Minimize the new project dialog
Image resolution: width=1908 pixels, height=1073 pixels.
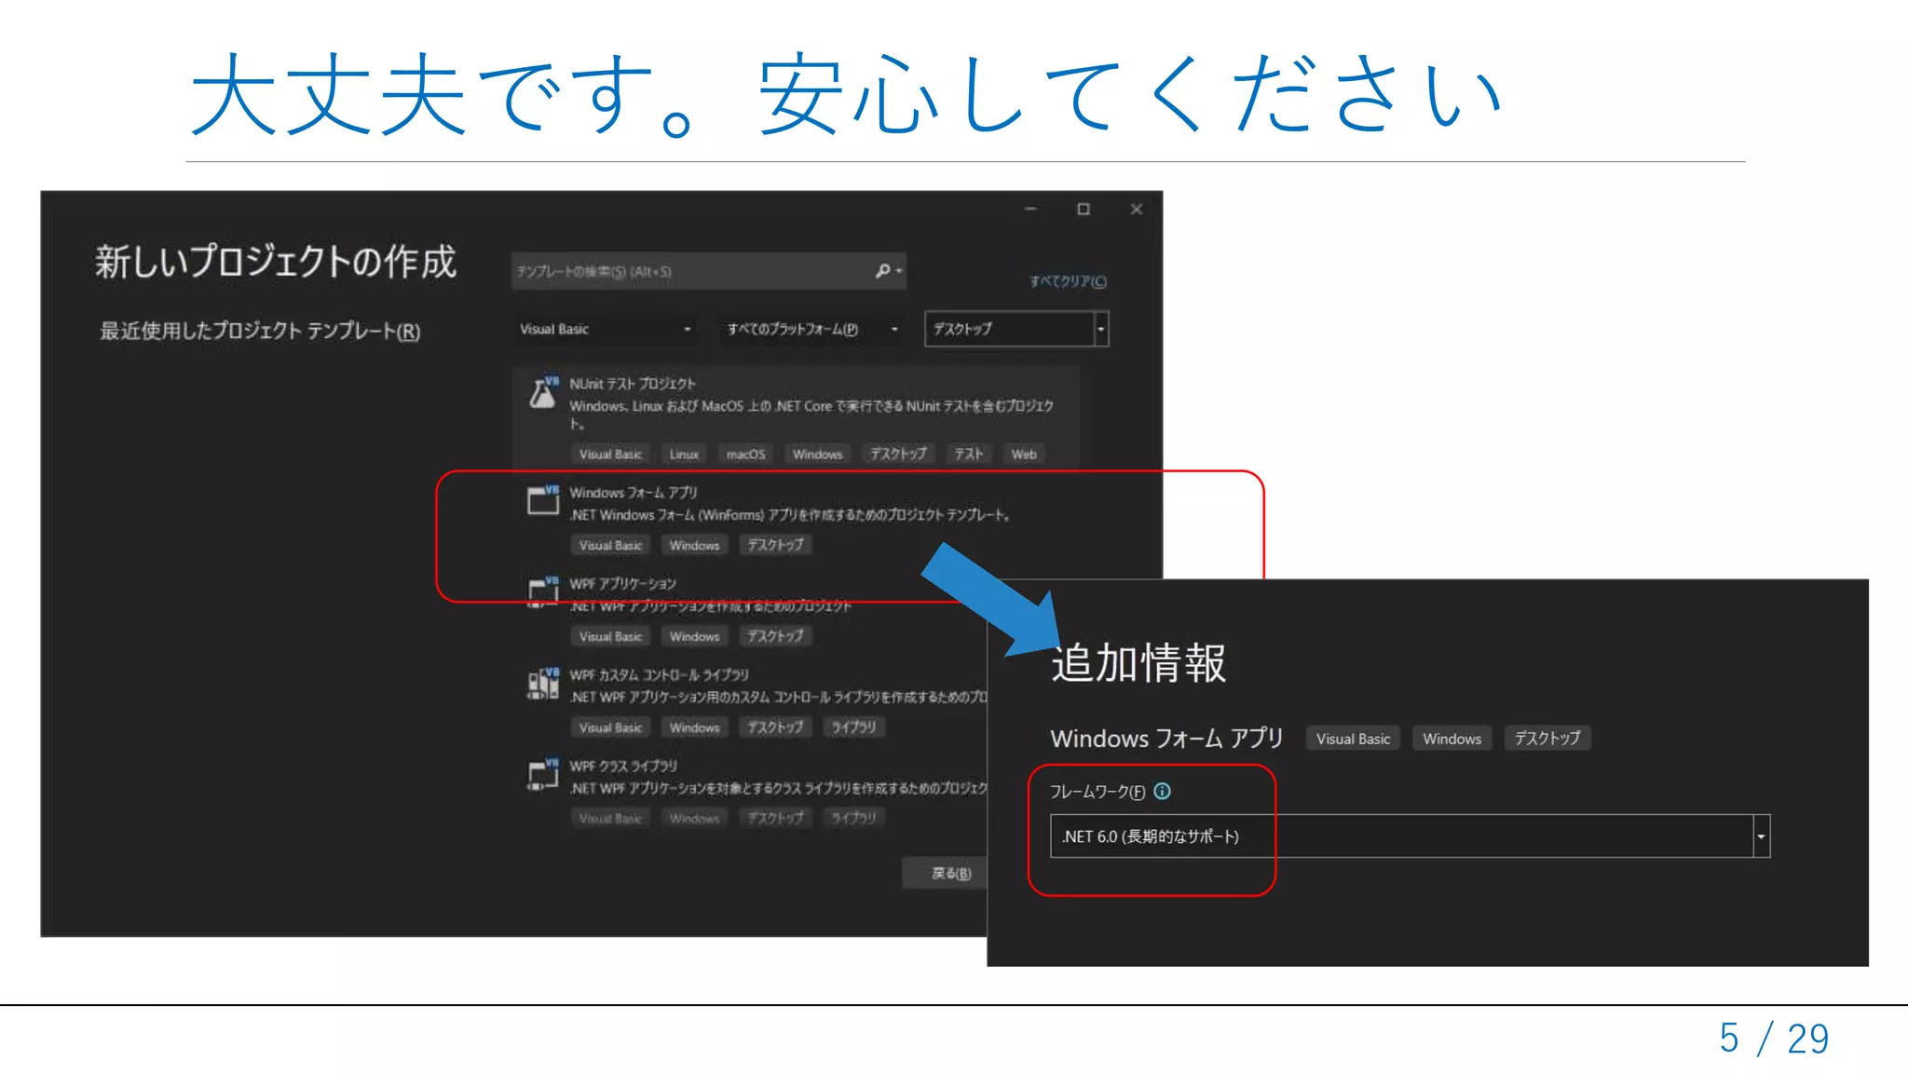coord(1030,209)
